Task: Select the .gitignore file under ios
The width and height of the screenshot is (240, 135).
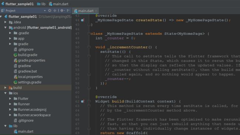Action: (x=26, y=121)
